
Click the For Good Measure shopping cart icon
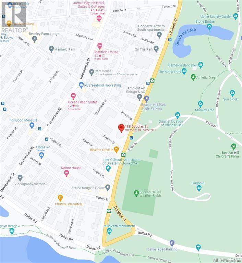[x=32, y=126]
